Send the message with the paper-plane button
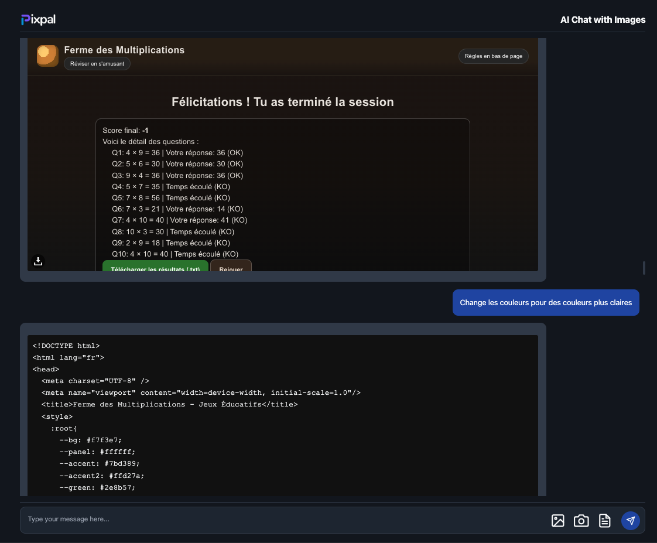Screen dimensions: 657x543 pyautogui.click(x=630, y=520)
